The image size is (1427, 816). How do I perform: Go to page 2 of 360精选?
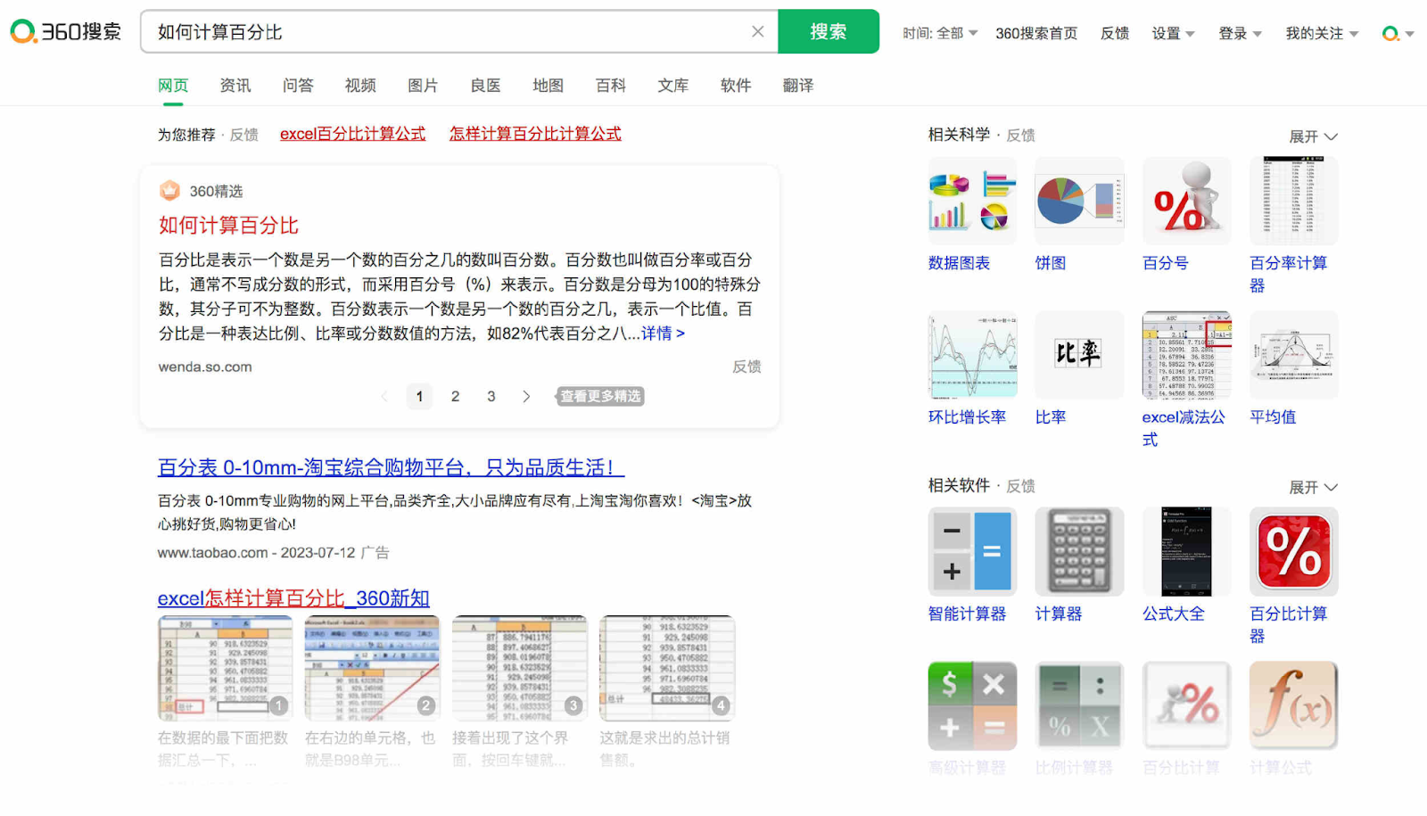point(455,396)
